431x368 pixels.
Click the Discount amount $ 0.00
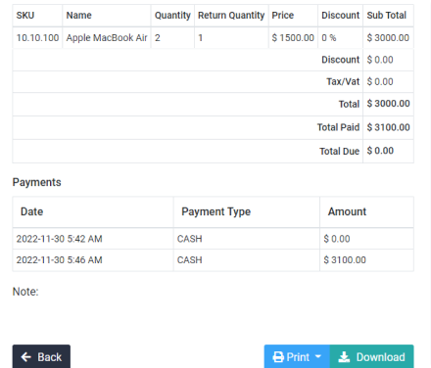(x=380, y=60)
